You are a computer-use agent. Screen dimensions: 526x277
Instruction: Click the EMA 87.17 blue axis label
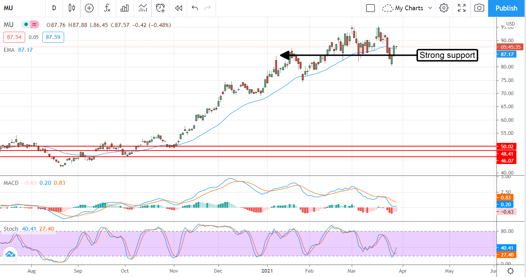pos(507,54)
